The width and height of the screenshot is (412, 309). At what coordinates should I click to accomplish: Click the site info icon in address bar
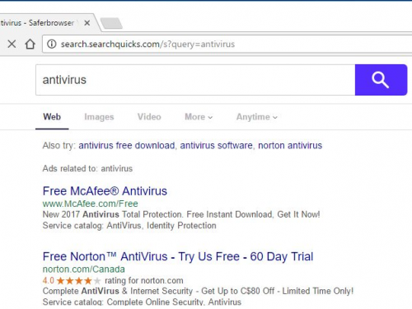[x=52, y=44]
